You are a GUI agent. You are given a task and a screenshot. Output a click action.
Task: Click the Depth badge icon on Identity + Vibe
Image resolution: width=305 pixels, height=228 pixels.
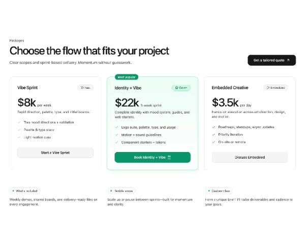pos(176,88)
